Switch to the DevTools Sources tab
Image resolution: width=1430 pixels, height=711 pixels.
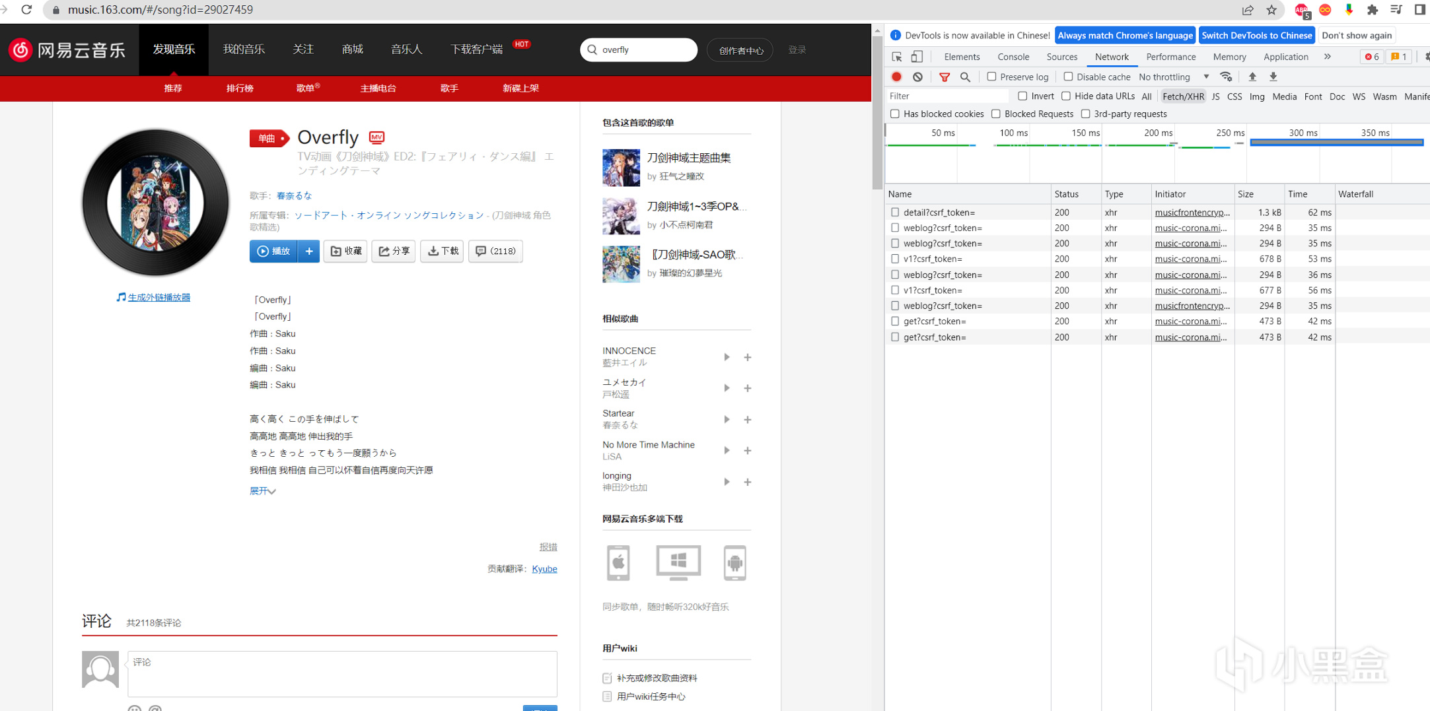point(1062,57)
